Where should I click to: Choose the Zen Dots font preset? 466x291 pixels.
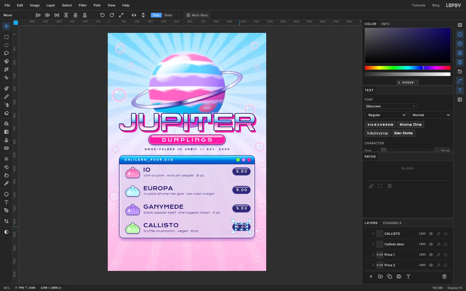tap(403, 133)
